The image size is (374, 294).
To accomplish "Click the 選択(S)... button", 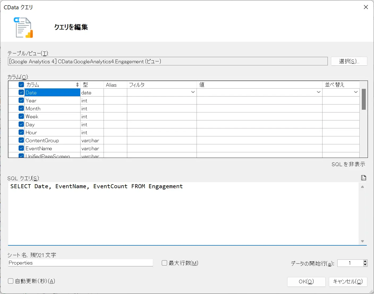I will 349,61.
